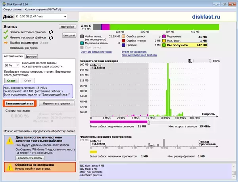Click the Мин. скорость чтения: 15 MB/s text
238x182 pixels.
(x=25, y=88)
